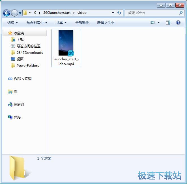The height and width of the screenshot is (184, 187).
Task: Select launcher_start_video.mp4 thumbnail
Action: pyautogui.click(x=66, y=43)
